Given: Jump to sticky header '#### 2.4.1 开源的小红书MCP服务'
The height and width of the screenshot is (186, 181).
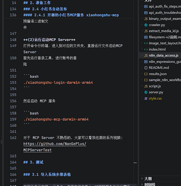Looking at the screenshot, I should coord(71,15).
